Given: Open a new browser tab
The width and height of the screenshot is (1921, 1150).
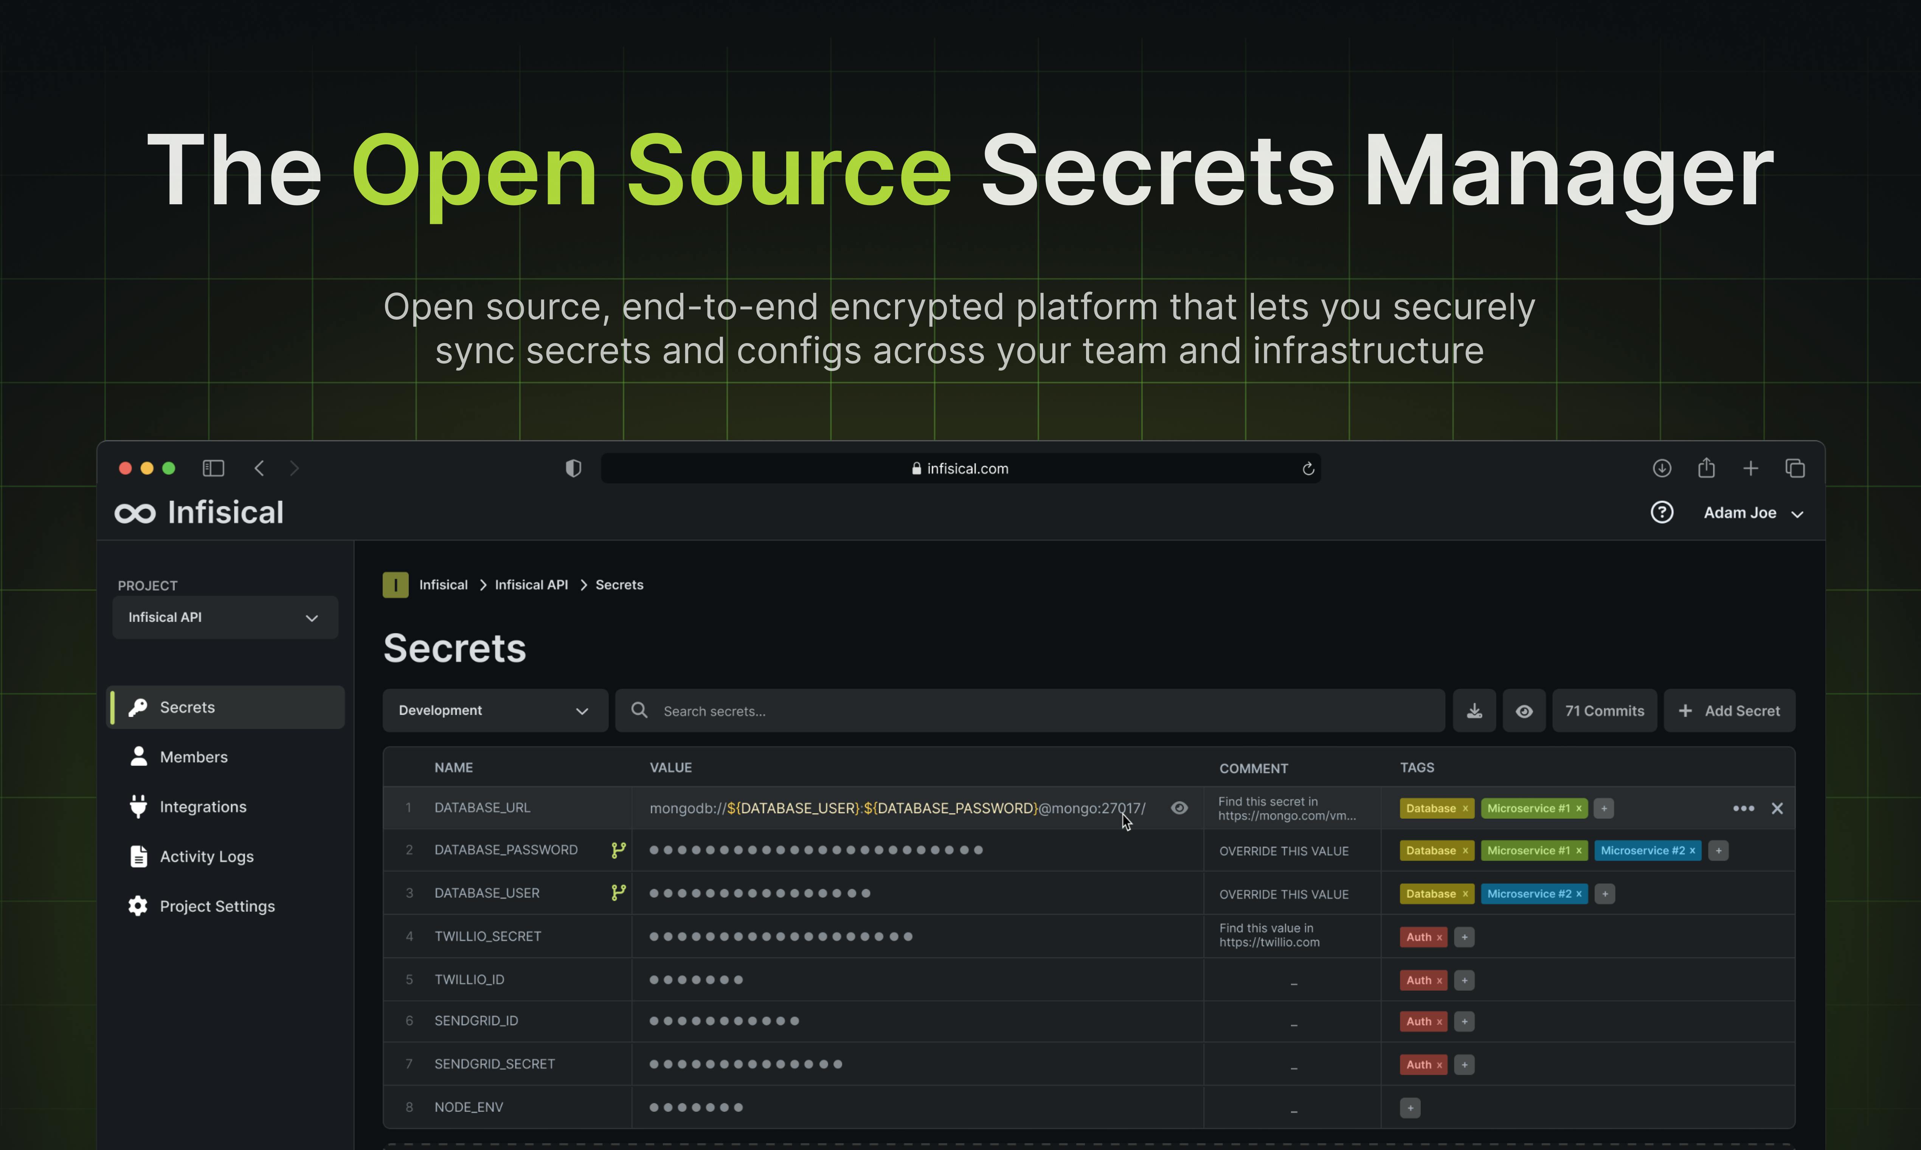Looking at the screenshot, I should coord(1750,468).
